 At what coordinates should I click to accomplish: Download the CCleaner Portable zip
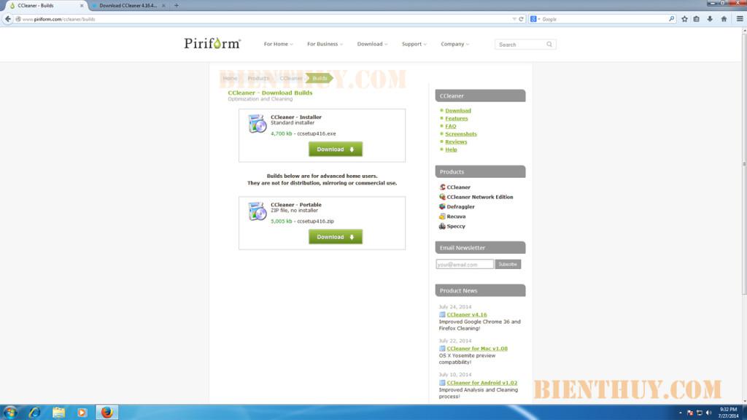[x=336, y=237]
